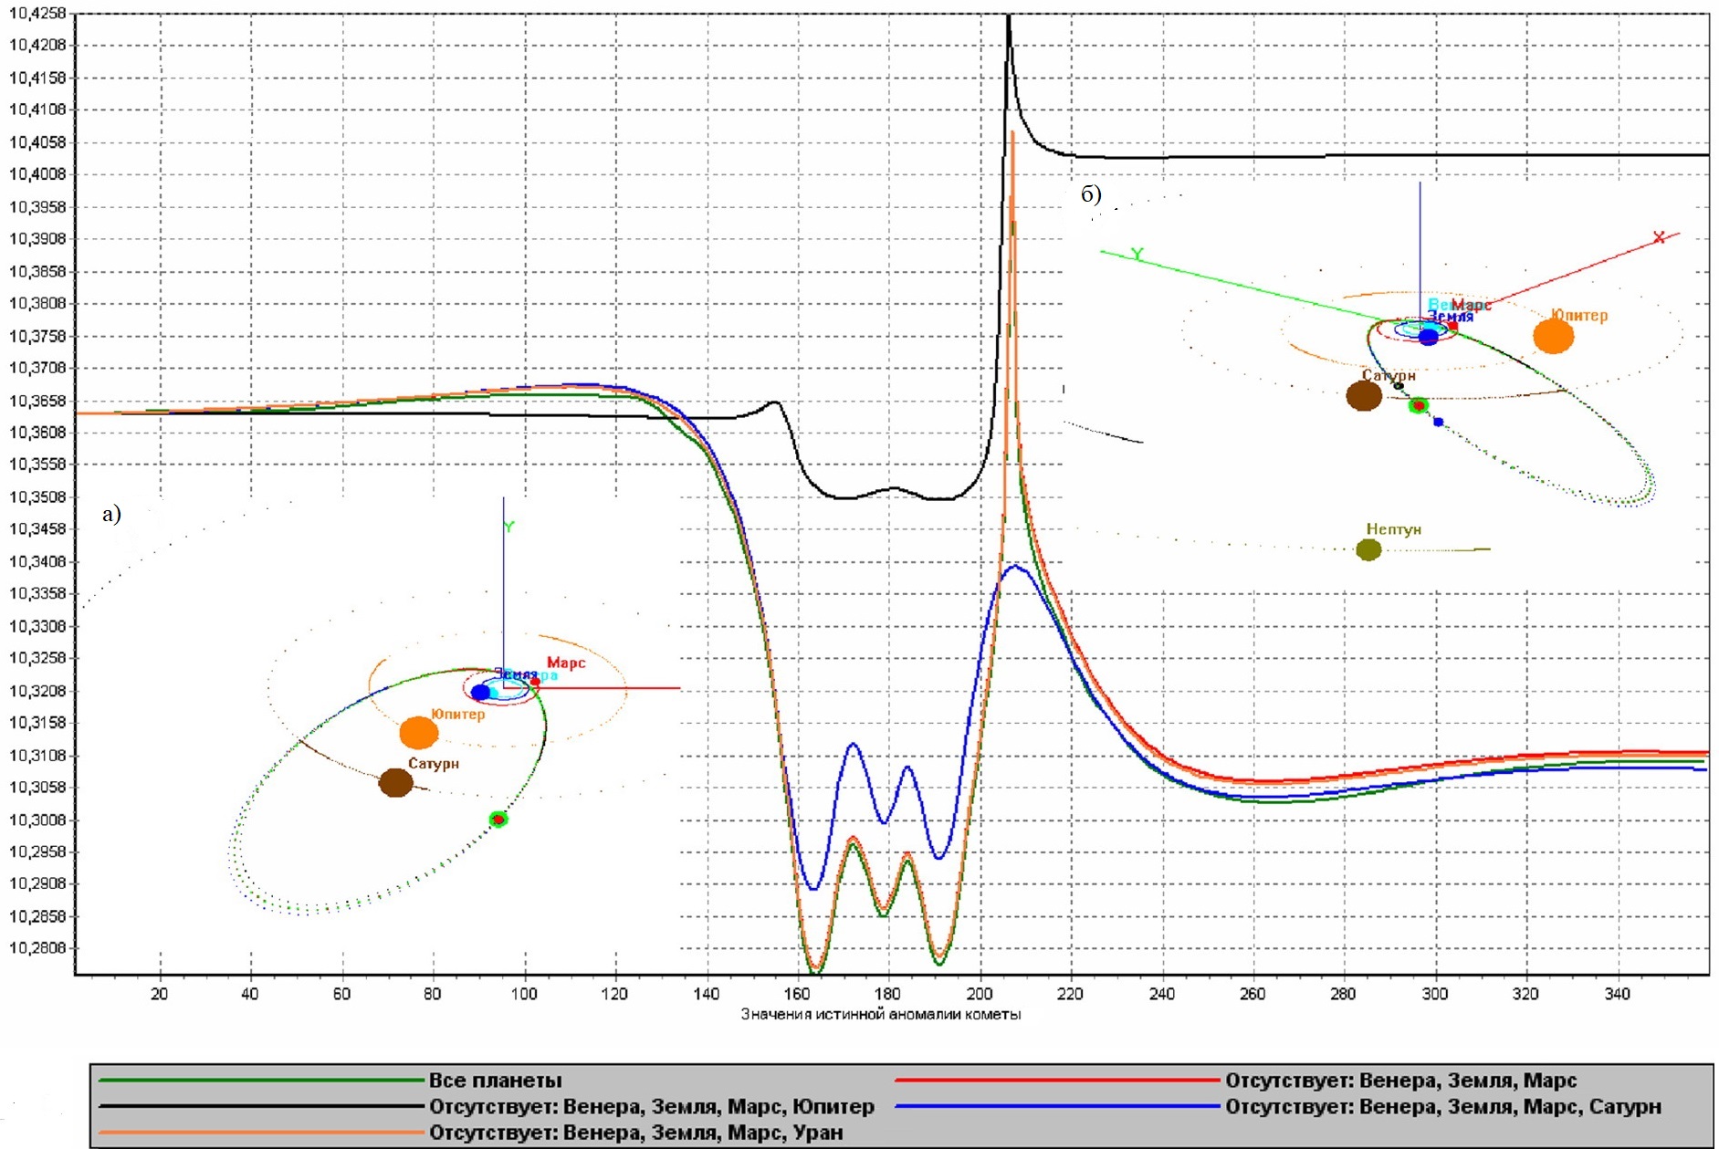The width and height of the screenshot is (1719, 1149).
Task: Click the 'а)' inset label
Action: pos(111,515)
